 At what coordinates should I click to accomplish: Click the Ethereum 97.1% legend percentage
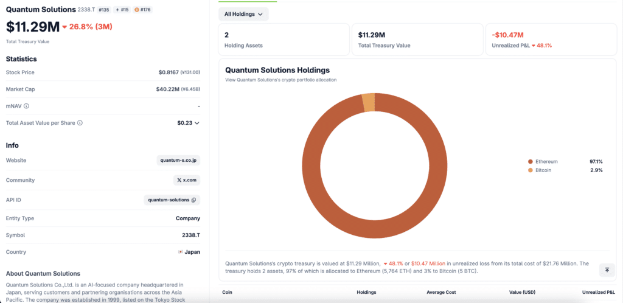(x=596, y=162)
